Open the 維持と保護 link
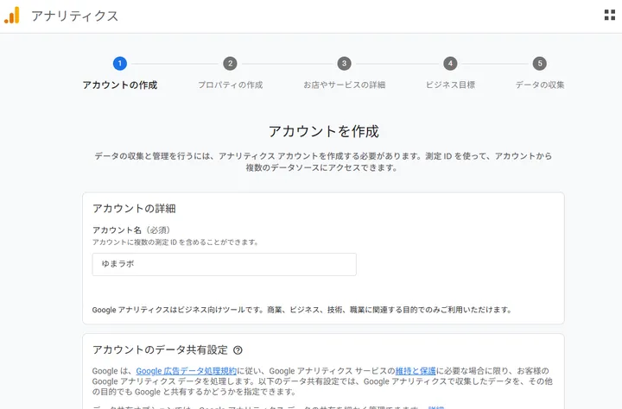 [x=416, y=371]
